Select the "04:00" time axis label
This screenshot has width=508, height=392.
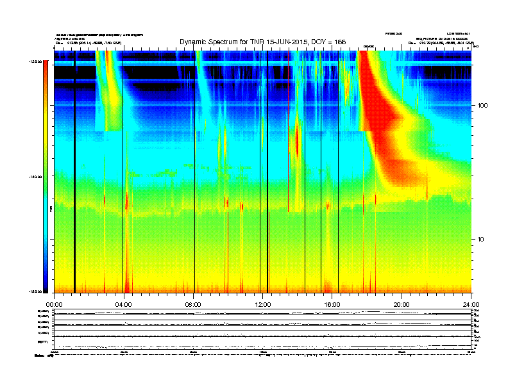[x=123, y=305]
